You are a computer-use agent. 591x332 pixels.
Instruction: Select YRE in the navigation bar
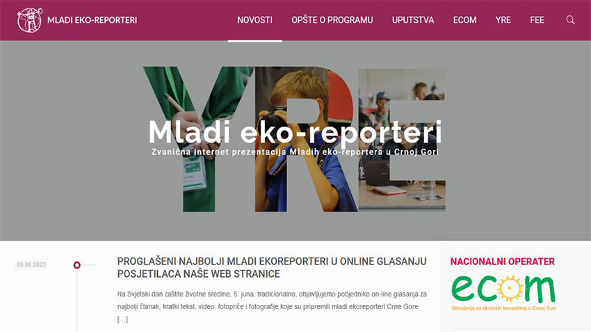coord(503,20)
